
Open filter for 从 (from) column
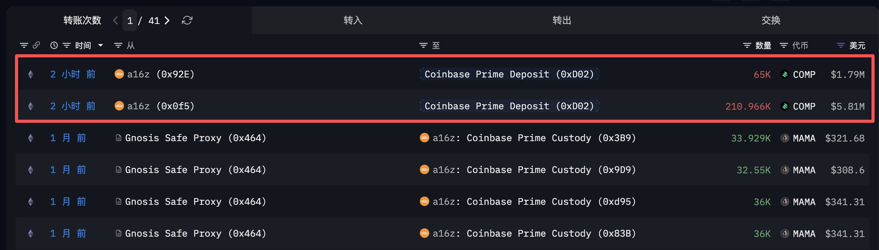pos(118,45)
